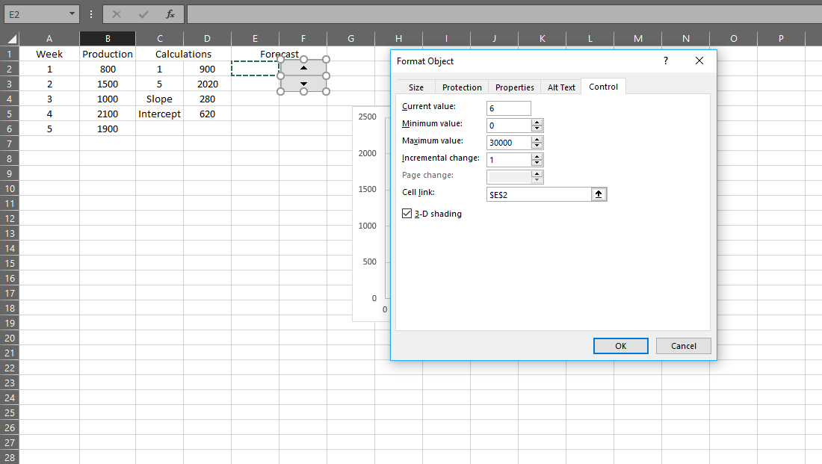Toggle the 3-D shading checkbox
The width and height of the screenshot is (822, 464).
pos(407,214)
